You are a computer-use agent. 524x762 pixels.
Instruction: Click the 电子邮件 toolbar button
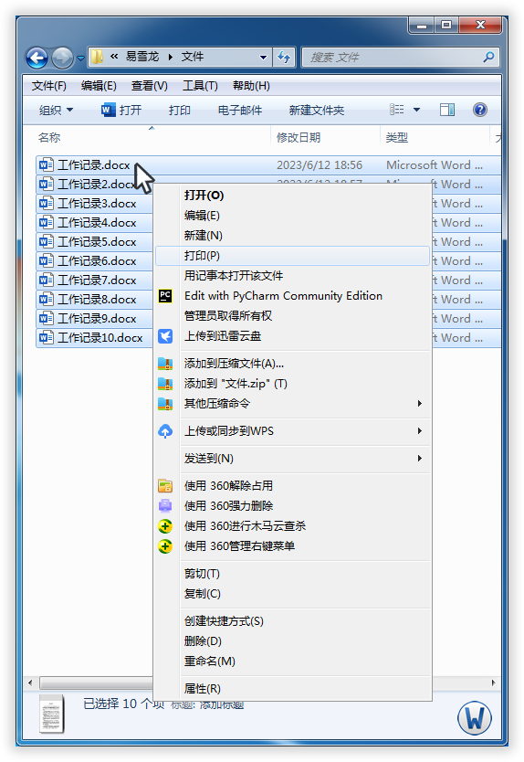point(240,111)
